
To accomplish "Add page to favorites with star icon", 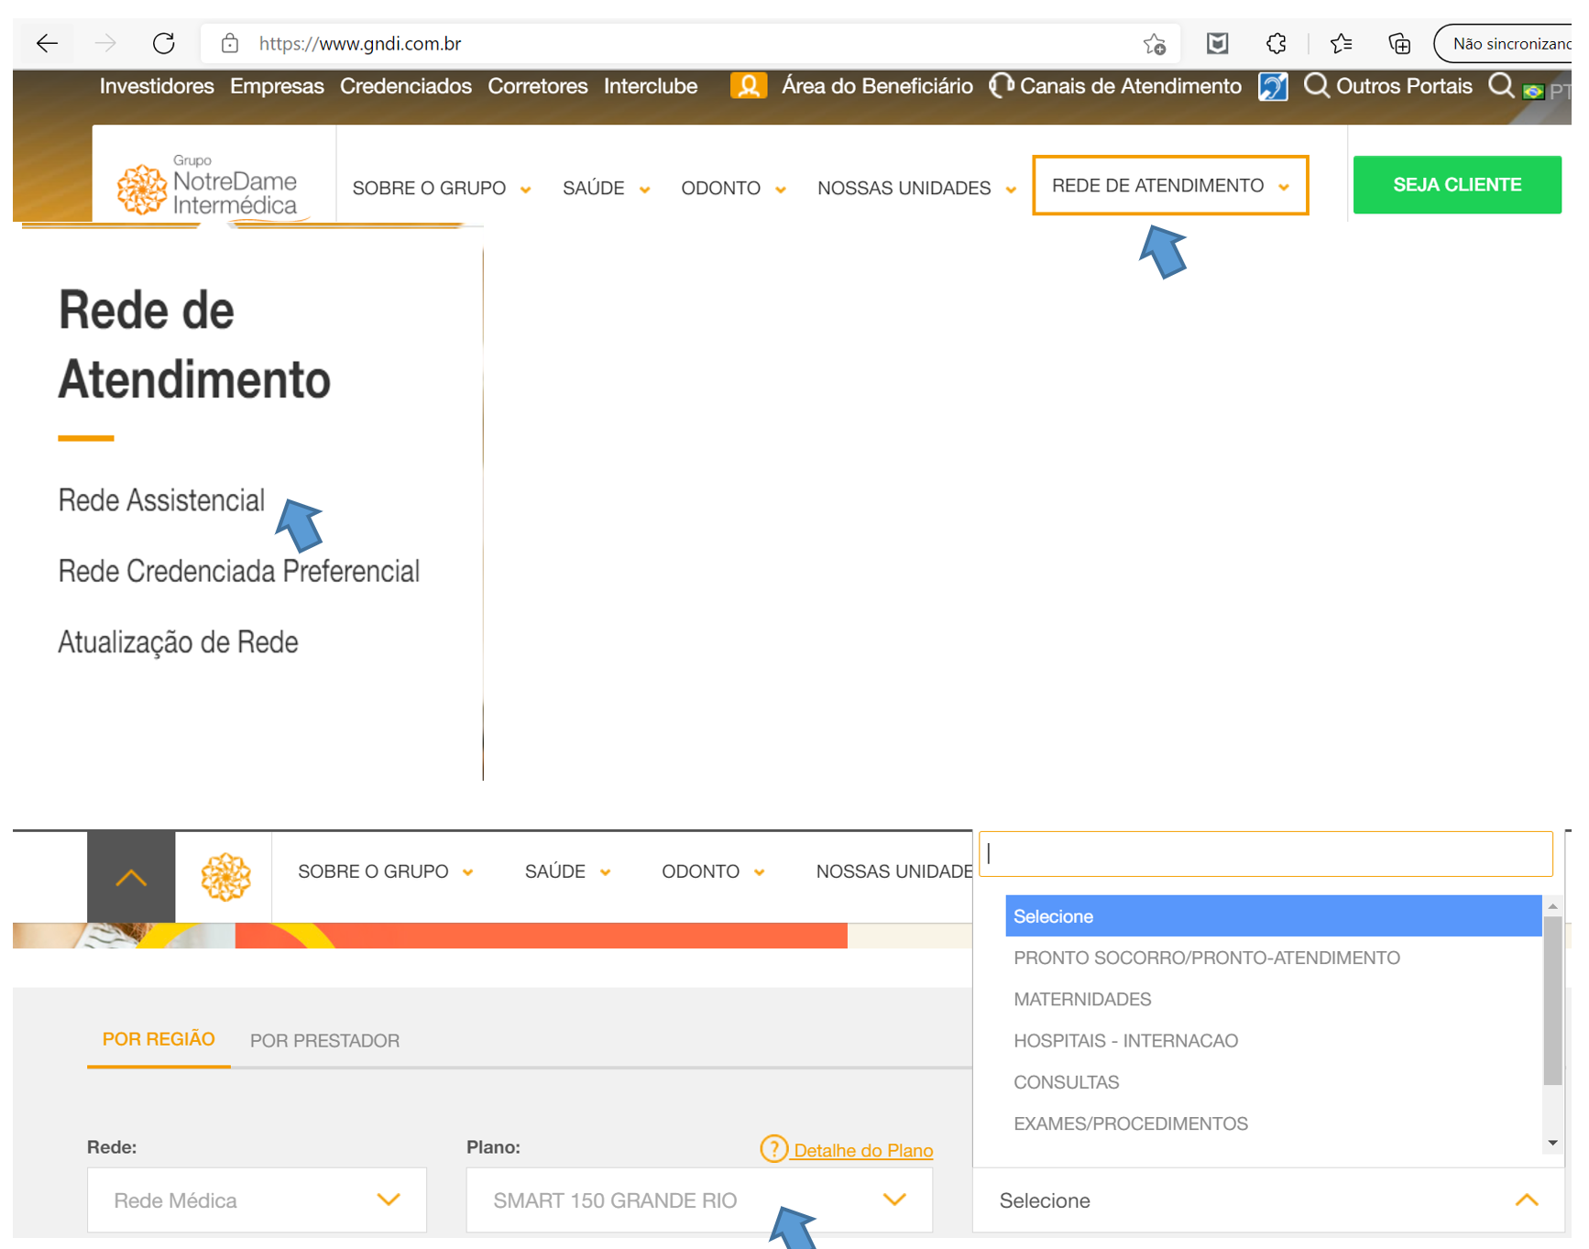I will pyautogui.click(x=1154, y=43).
